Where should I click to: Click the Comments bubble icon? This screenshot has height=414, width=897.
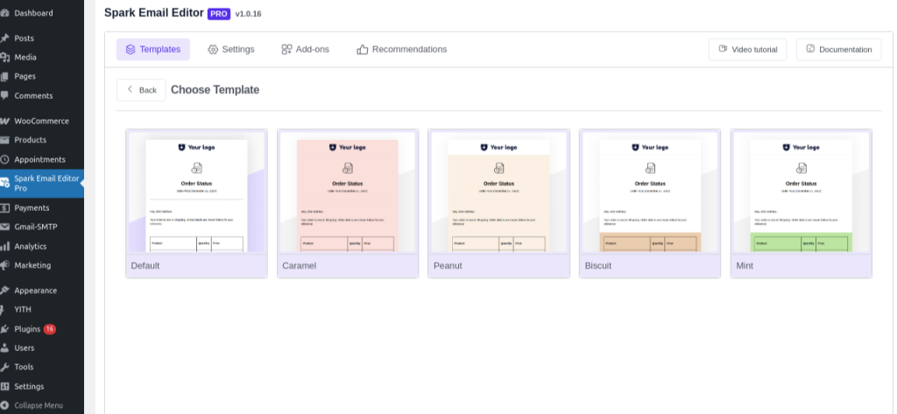point(4,95)
